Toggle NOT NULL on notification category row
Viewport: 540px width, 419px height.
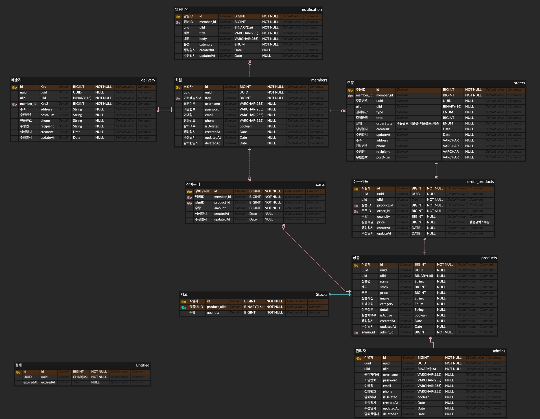coord(270,45)
